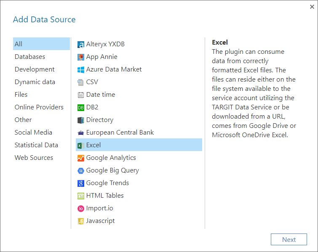This screenshot has width=318, height=252.
Task: Choose 'CSV' data source label
Action: tap(92, 82)
